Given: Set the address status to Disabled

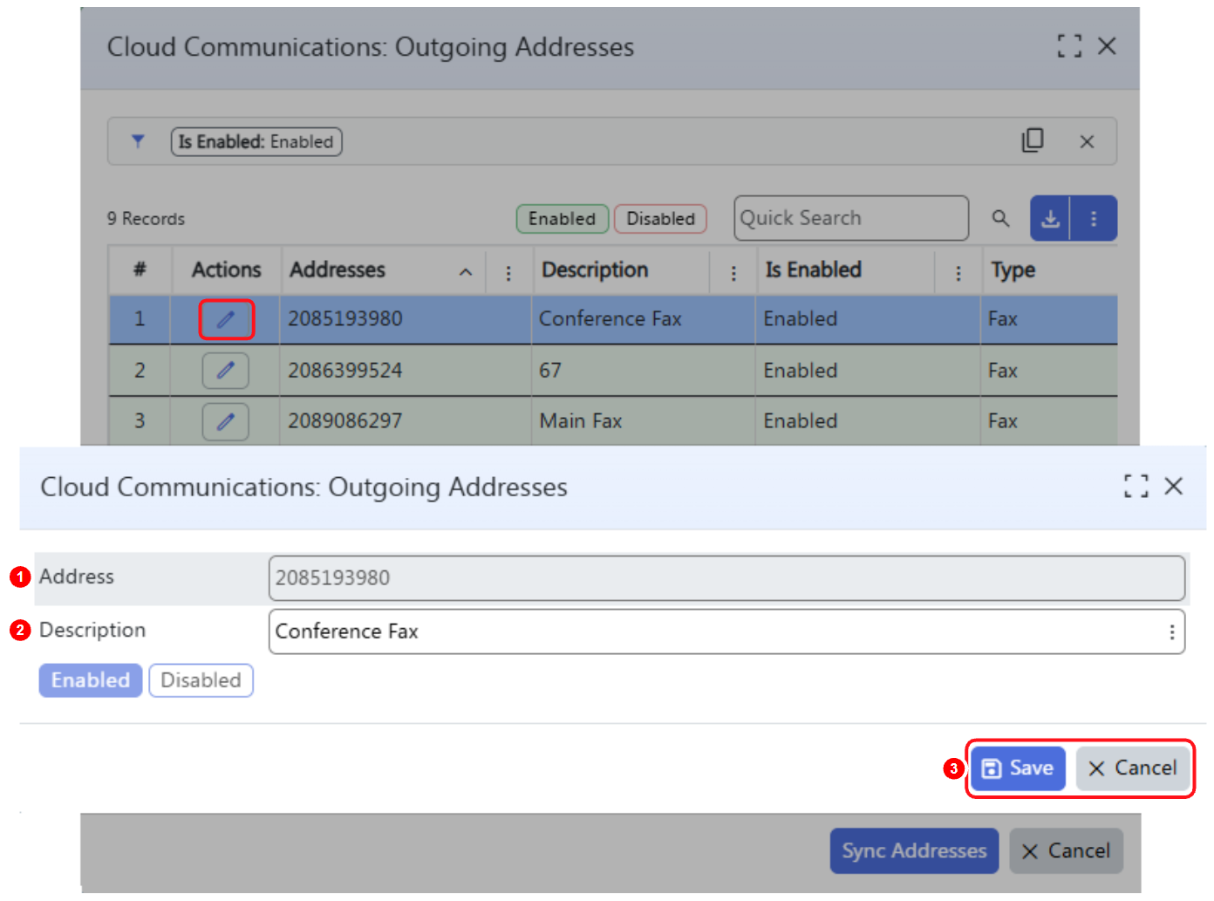Looking at the screenshot, I should point(201,680).
